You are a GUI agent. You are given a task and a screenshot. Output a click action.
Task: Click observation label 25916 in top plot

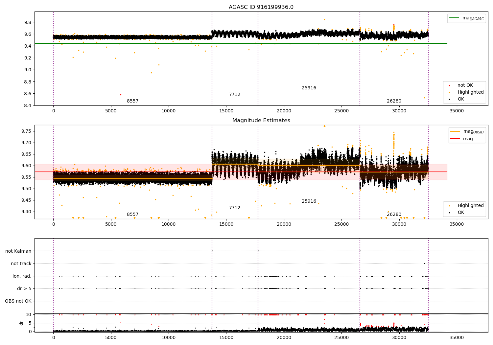[x=309, y=88]
